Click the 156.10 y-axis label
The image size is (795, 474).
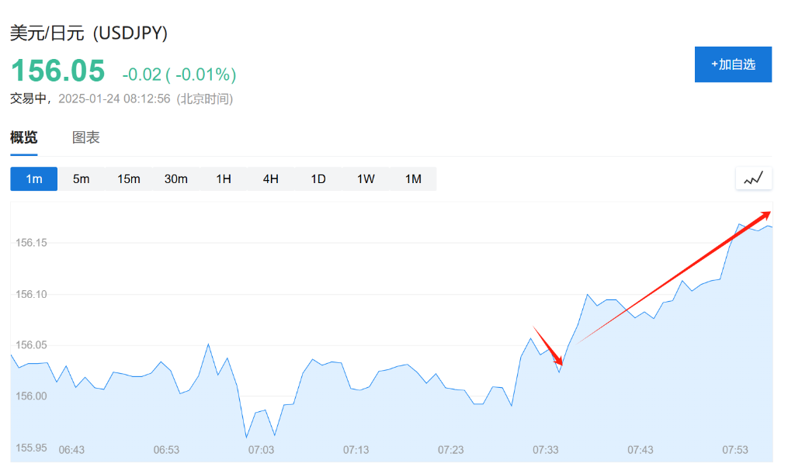(31, 294)
